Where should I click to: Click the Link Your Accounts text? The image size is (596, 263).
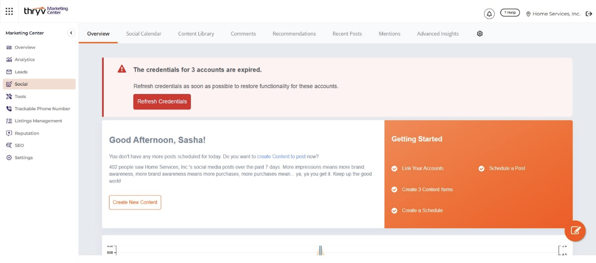click(x=423, y=169)
